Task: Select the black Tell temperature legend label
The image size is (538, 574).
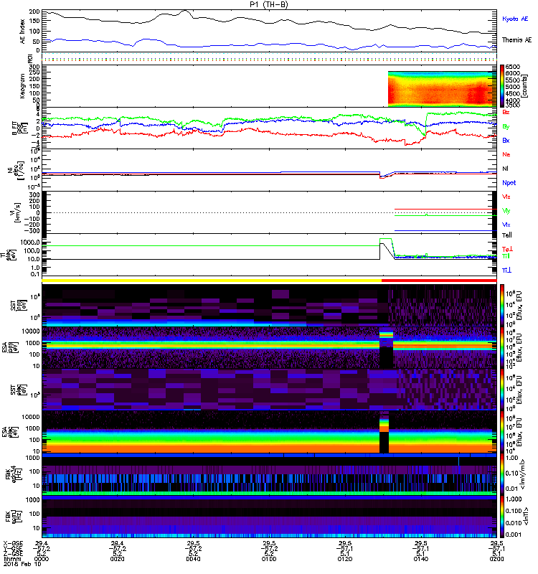Action: tap(507, 235)
